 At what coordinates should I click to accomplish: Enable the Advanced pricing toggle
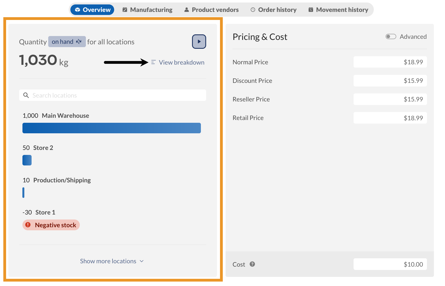pyautogui.click(x=391, y=36)
